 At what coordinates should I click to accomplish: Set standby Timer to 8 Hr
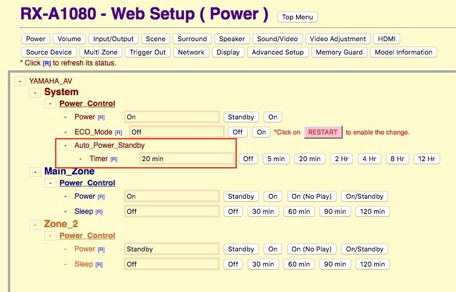pyautogui.click(x=397, y=159)
